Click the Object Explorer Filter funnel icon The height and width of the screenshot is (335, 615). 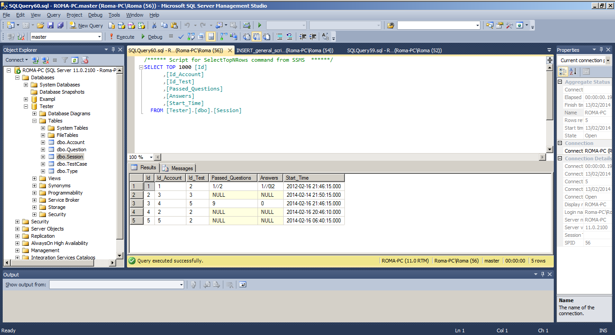coord(65,60)
